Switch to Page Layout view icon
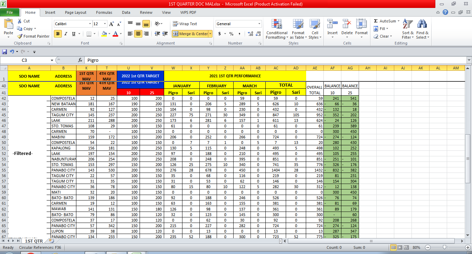This screenshot has width=472, height=254. (x=400, y=247)
